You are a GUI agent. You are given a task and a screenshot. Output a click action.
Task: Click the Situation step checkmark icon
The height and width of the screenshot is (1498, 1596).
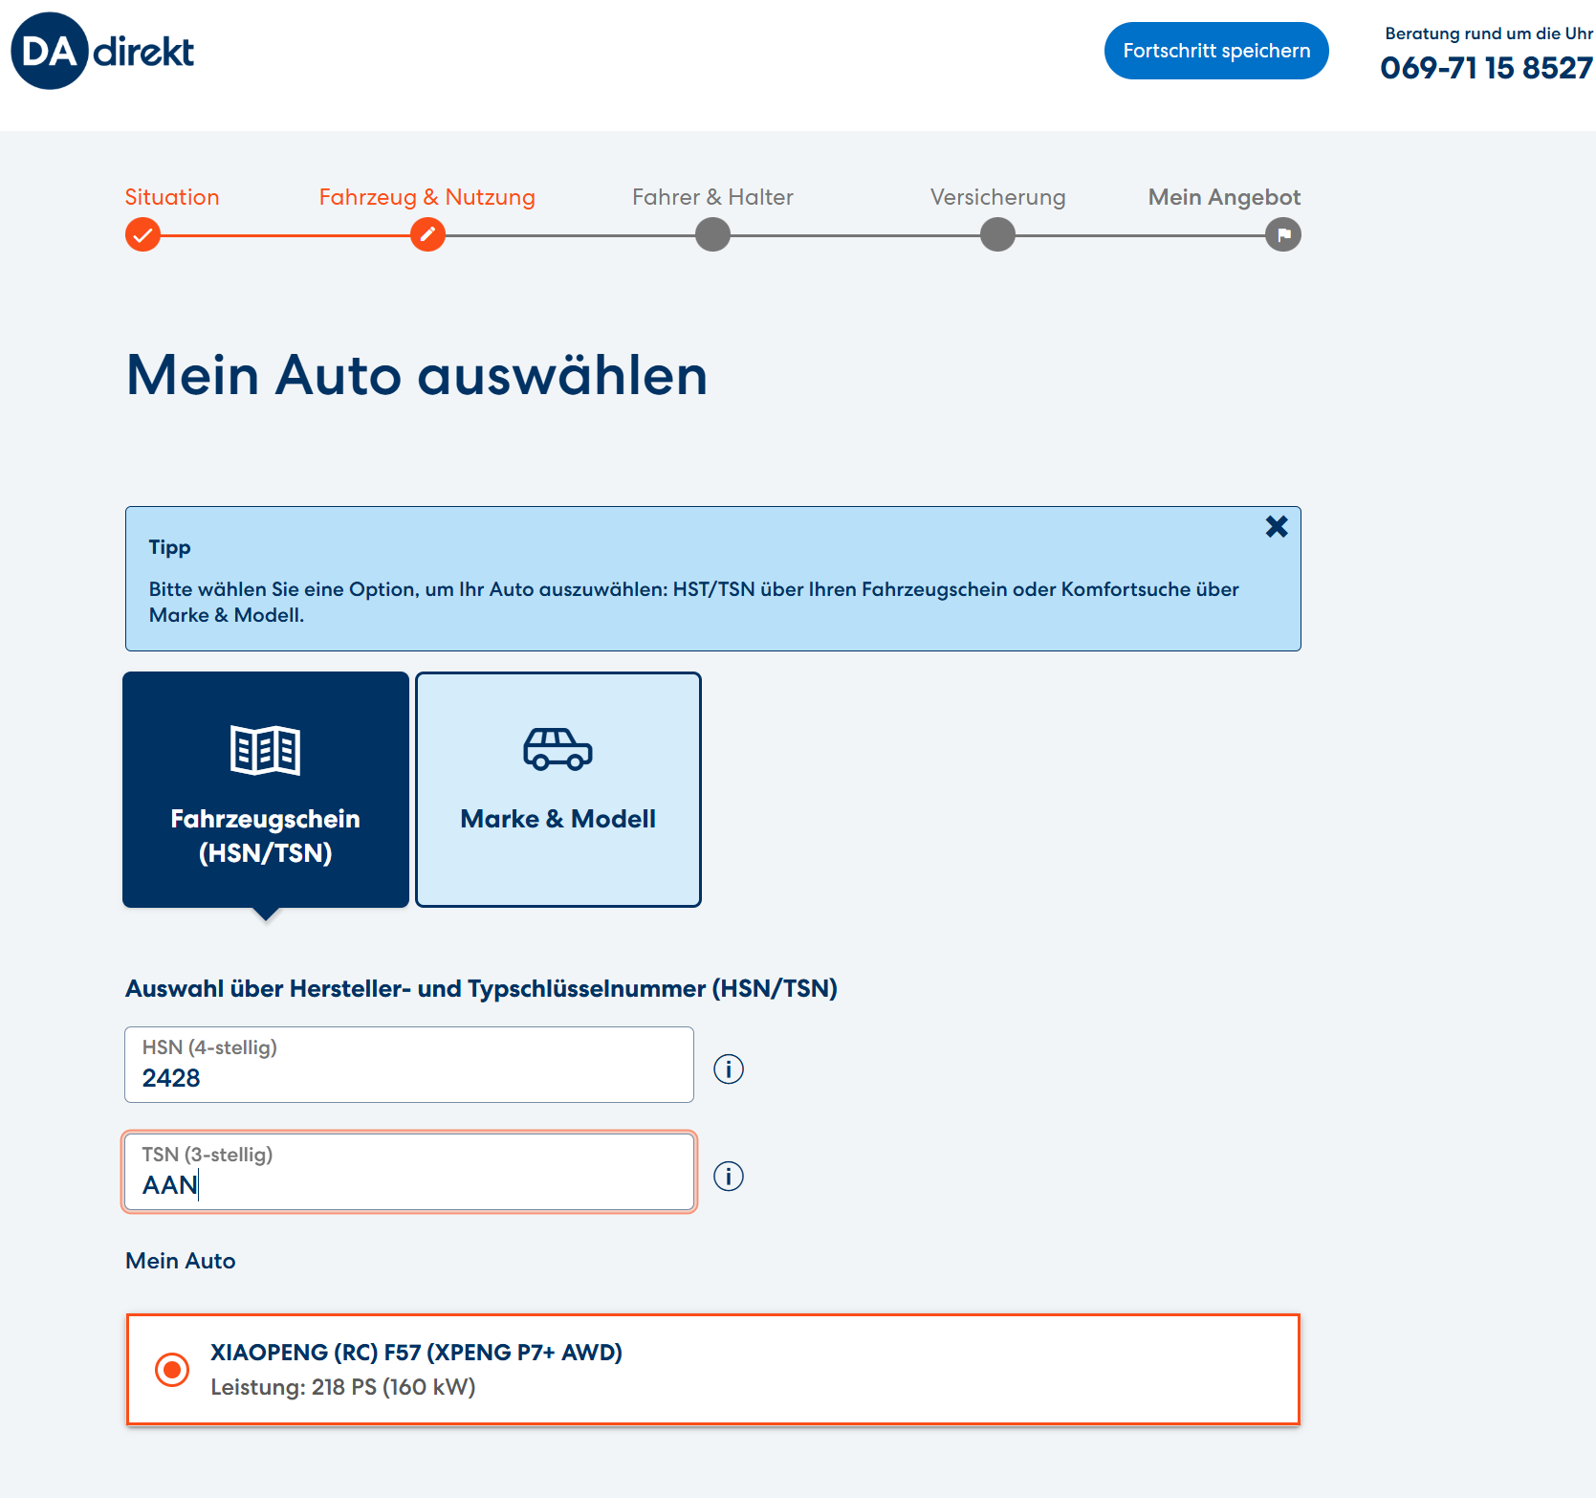[x=142, y=234]
